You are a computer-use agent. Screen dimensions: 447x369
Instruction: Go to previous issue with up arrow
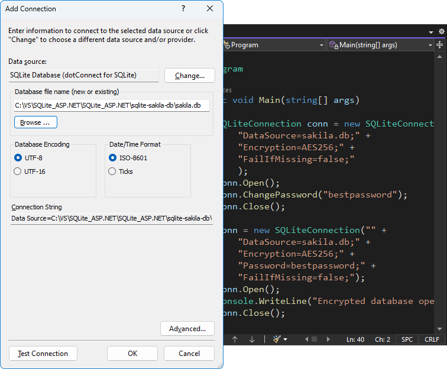235,339
